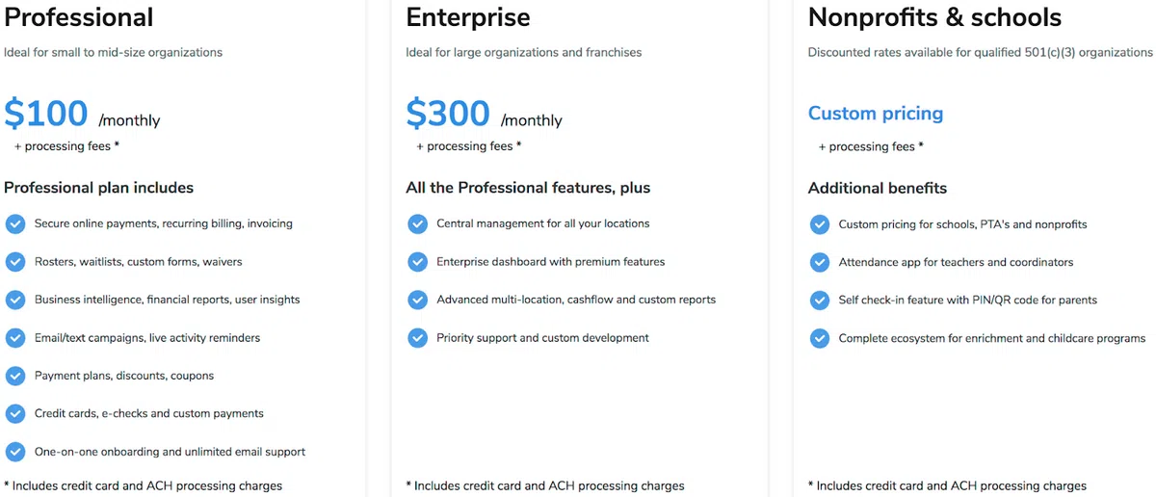
Task: Click checkmark icon beside Secure online payments
Action: [x=15, y=223]
